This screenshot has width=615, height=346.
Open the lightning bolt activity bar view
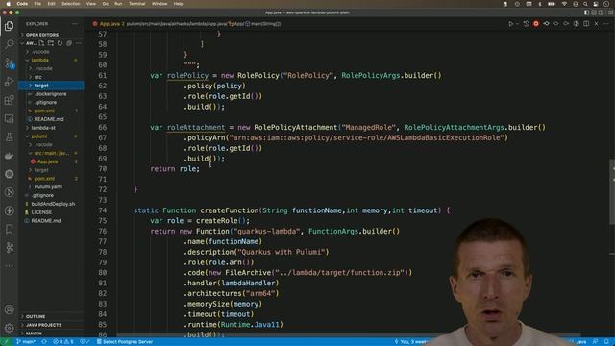[9, 210]
